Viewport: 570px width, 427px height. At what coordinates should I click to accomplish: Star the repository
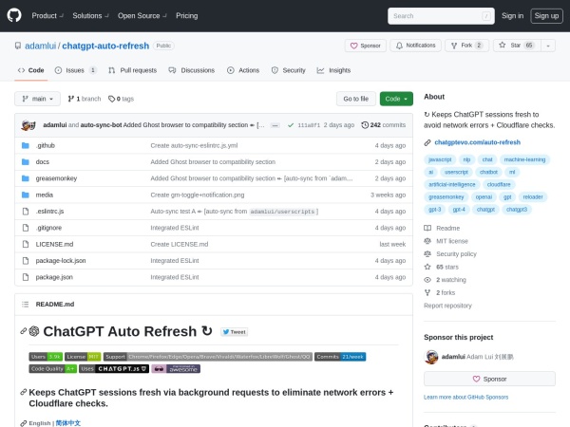coord(517,46)
